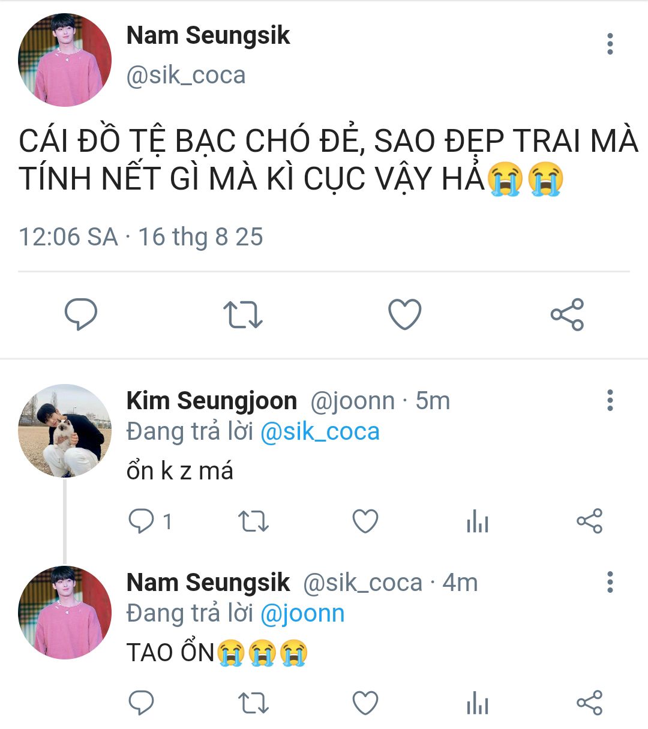Click the tweet timestamp 12:06 SA
648x729 pixels.
(x=68, y=237)
